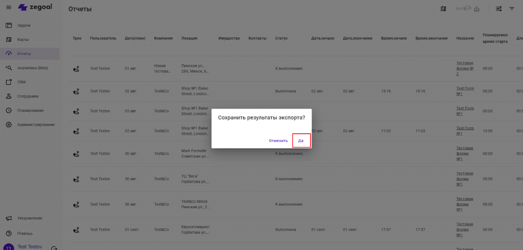
Task: Go to Карты in the sidebar
Action: pos(23,39)
